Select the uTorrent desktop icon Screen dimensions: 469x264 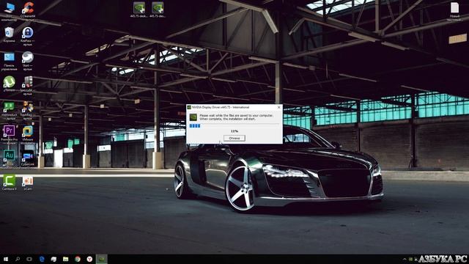[x=10, y=84]
